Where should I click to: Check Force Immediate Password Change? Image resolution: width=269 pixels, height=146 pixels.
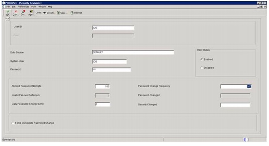(13, 123)
